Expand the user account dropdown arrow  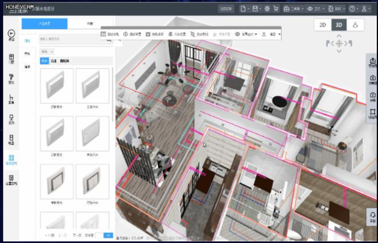[x=370, y=9]
